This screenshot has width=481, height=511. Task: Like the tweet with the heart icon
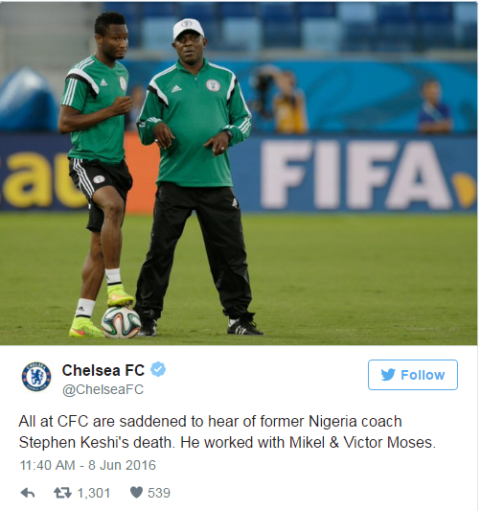[136, 493]
